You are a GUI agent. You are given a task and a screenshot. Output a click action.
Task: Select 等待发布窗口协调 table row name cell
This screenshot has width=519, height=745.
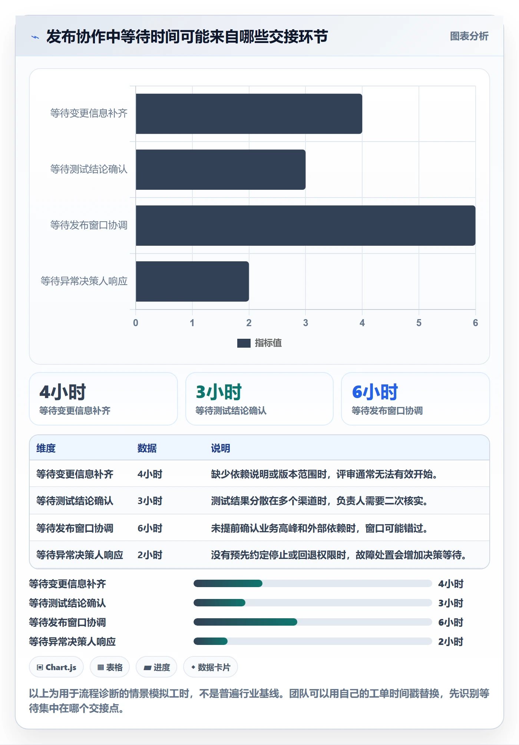75,528
